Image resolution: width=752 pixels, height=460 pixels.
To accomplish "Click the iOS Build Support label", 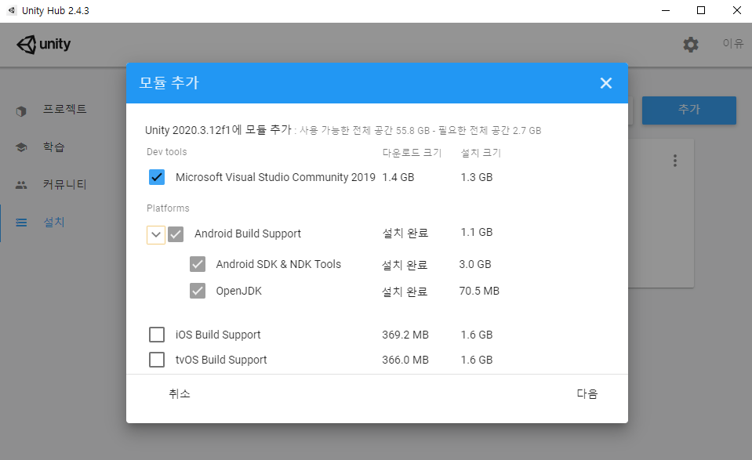I will pos(218,335).
